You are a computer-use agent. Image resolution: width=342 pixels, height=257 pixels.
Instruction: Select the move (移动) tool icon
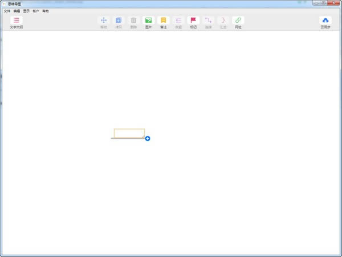point(104,21)
